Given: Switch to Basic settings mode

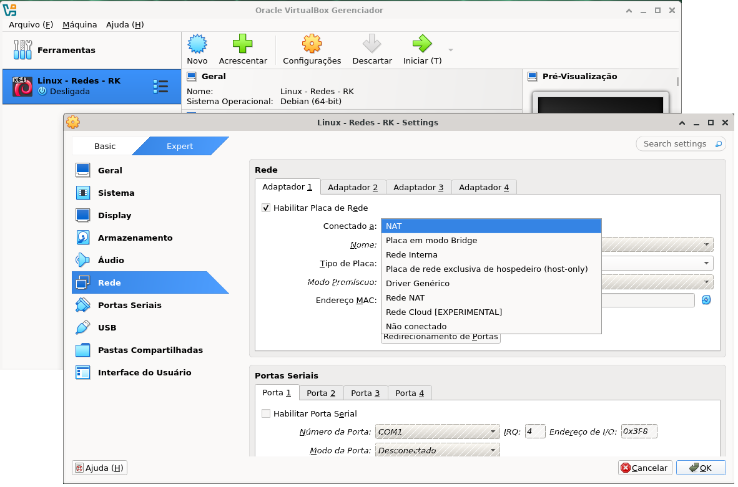Looking at the screenshot, I should pos(104,146).
